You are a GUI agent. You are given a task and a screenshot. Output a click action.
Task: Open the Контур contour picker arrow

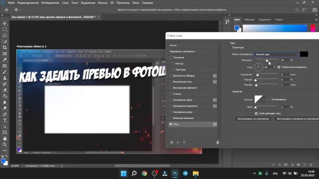coord(264,99)
